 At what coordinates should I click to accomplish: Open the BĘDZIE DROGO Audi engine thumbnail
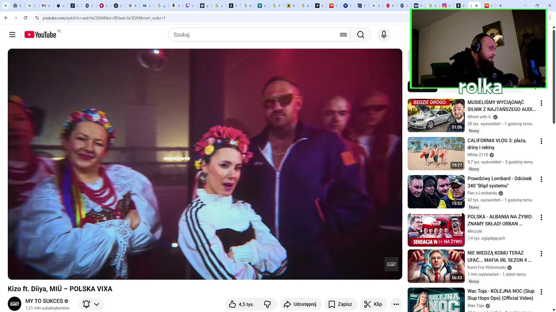[436, 115]
